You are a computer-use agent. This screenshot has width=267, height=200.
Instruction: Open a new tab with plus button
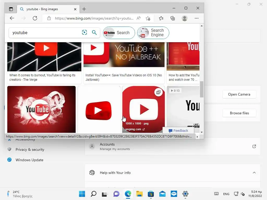click(x=84, y=9)
